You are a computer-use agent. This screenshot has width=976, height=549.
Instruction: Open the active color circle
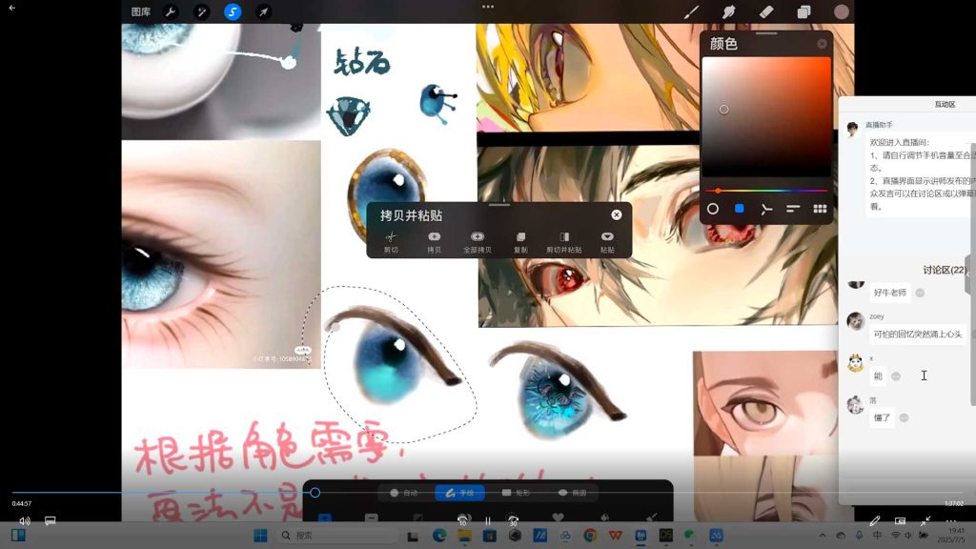841,11
